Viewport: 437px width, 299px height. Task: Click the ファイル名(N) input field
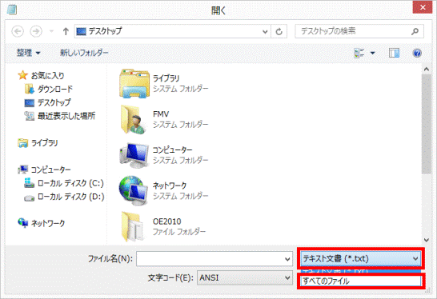[x=214, y=259]
